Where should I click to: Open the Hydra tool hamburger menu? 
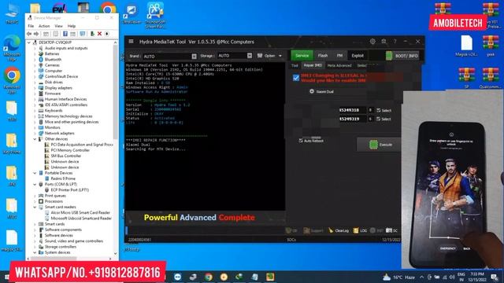tap(132, 42)
